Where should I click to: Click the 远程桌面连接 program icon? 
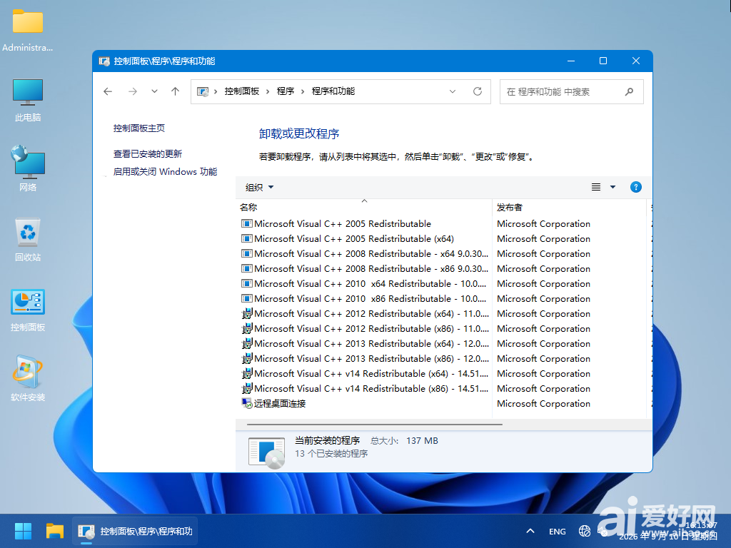246,404
